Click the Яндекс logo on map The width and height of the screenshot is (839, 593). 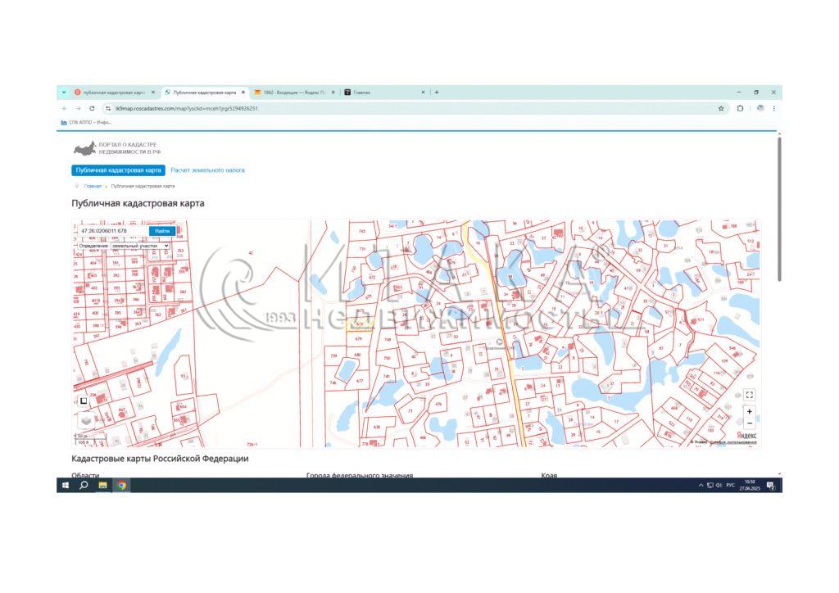click(746, 436)
